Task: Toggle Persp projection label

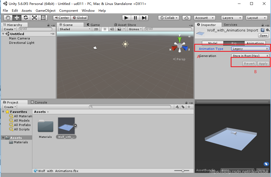Action: (179, 59)
